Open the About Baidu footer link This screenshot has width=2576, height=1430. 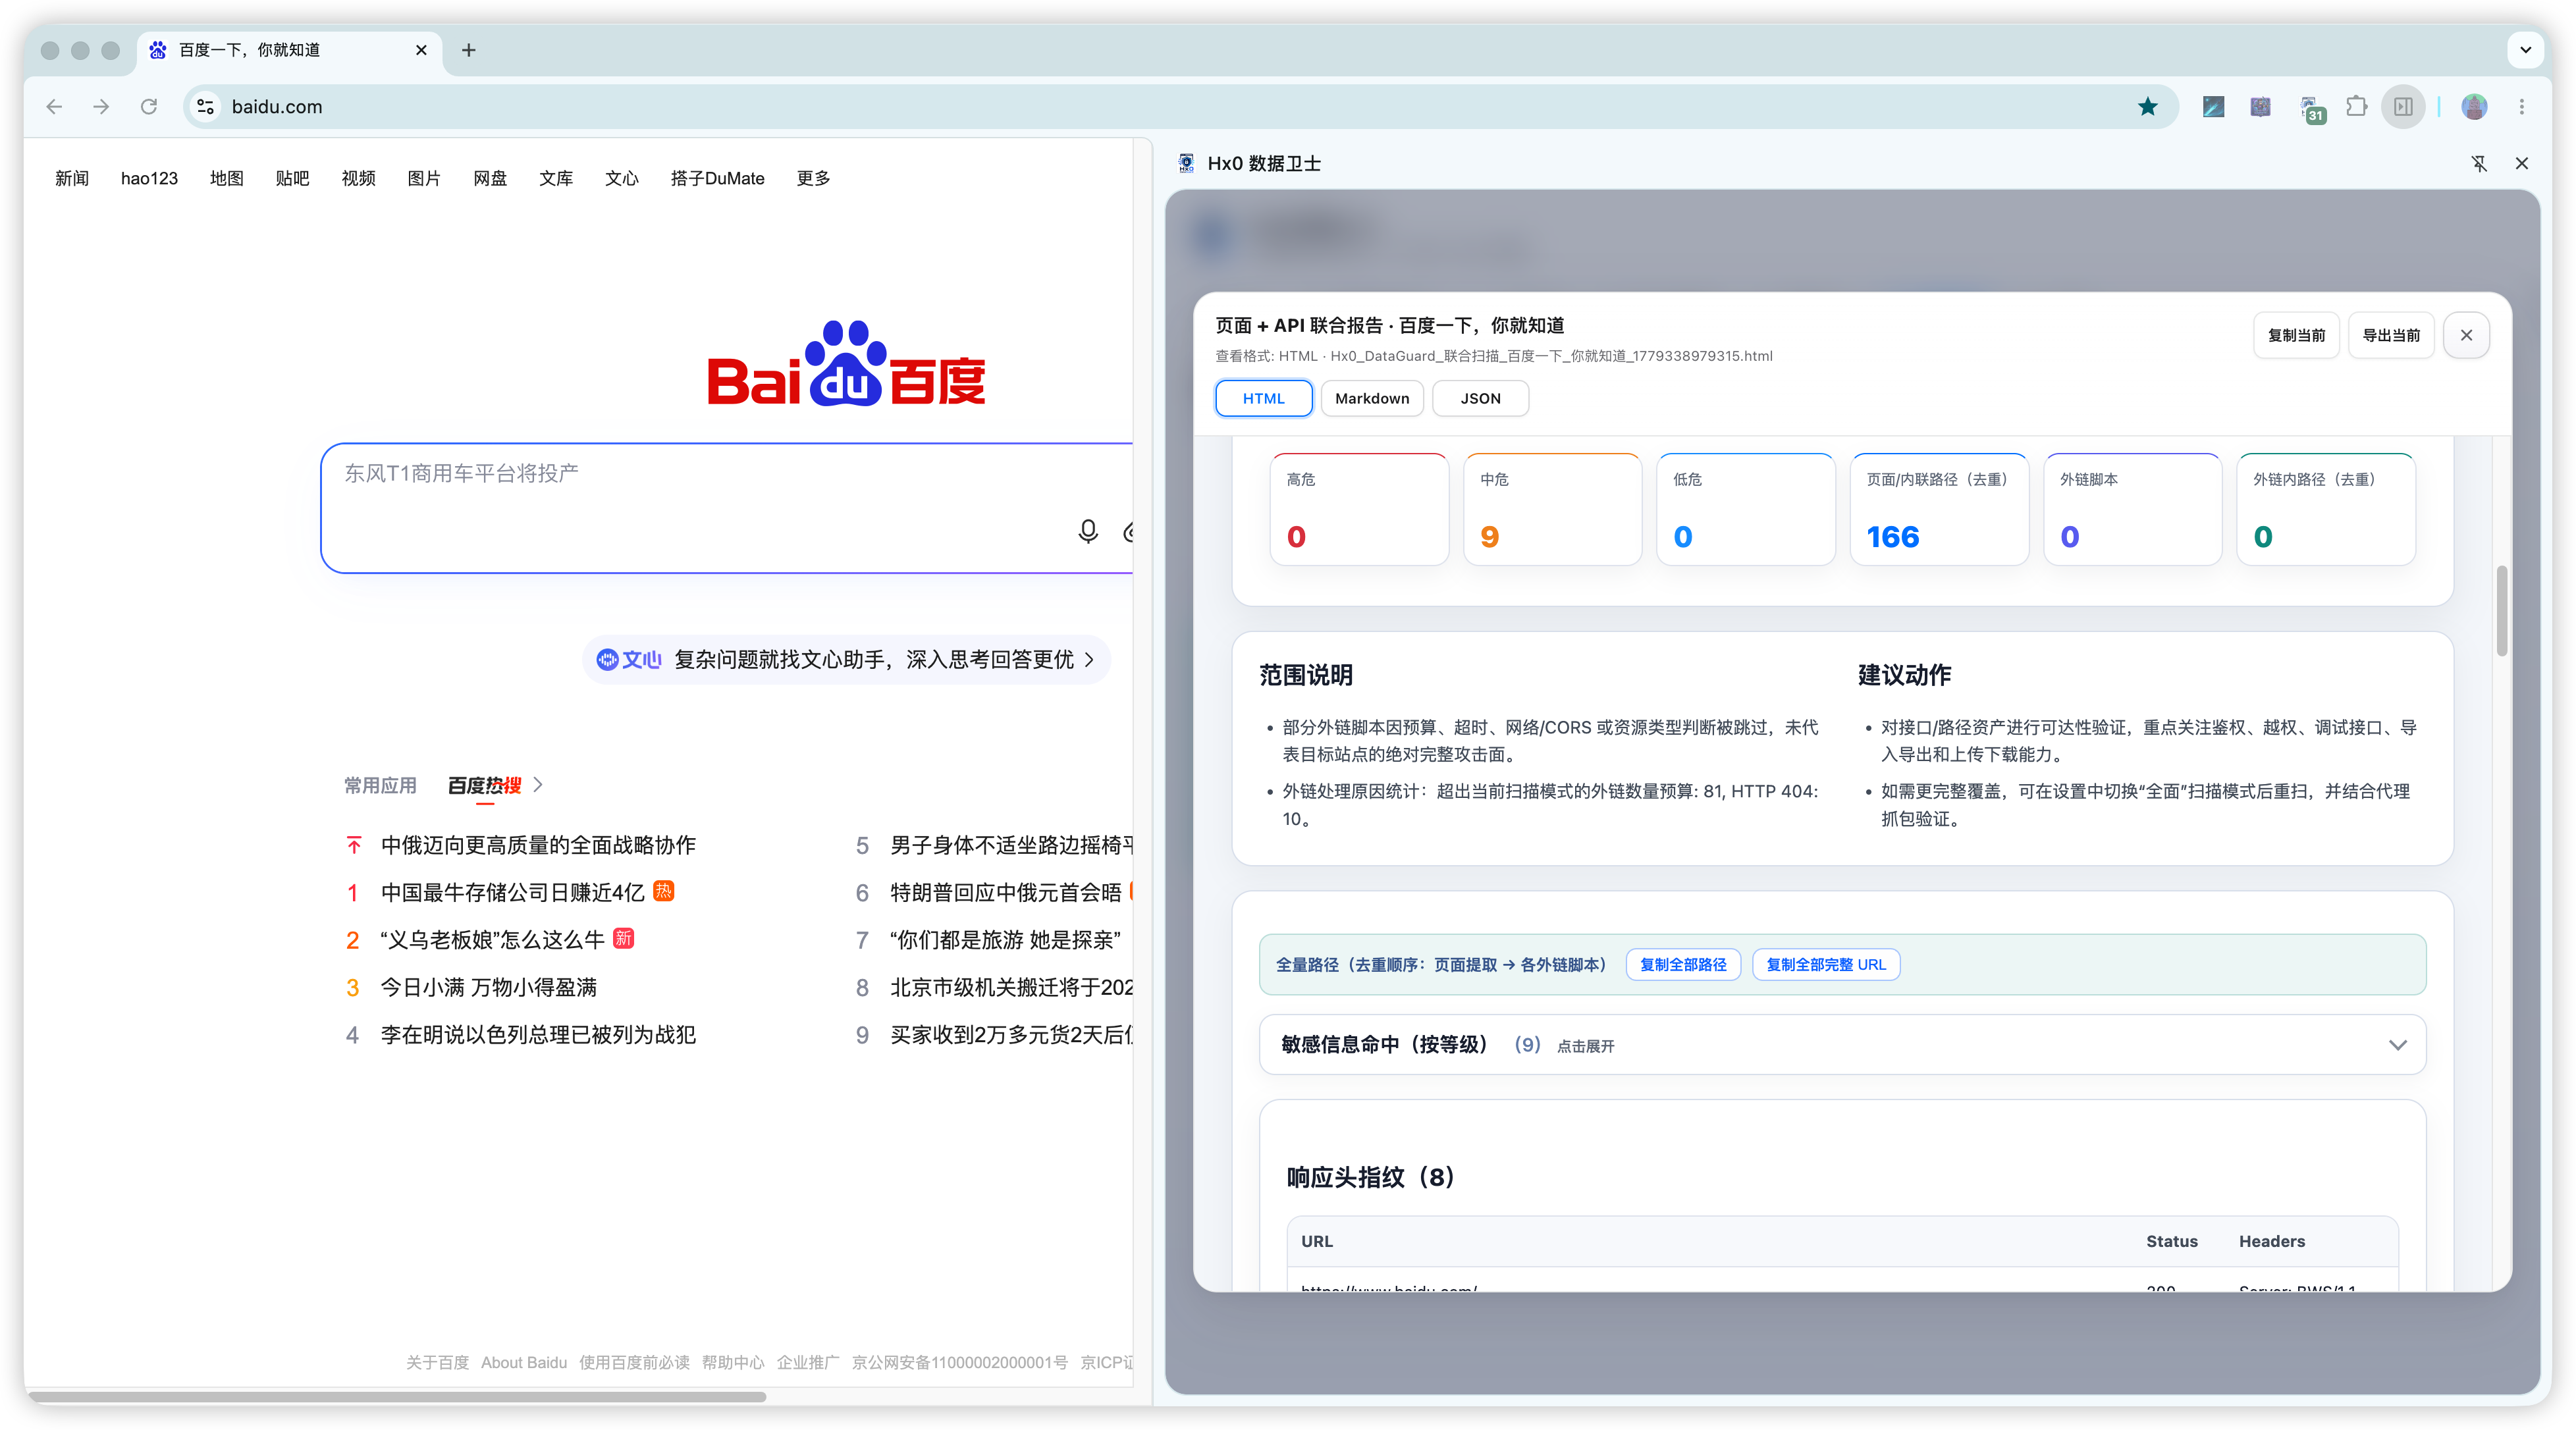pyautogui.click(x=523, y=1362)
